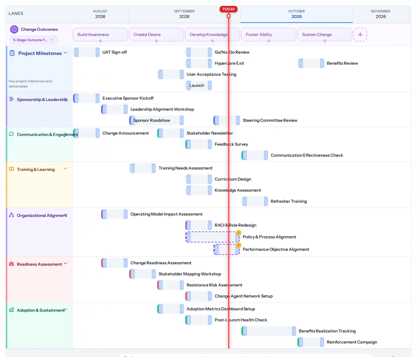Click the Go/No-Go Review label

tap(232, 52)
